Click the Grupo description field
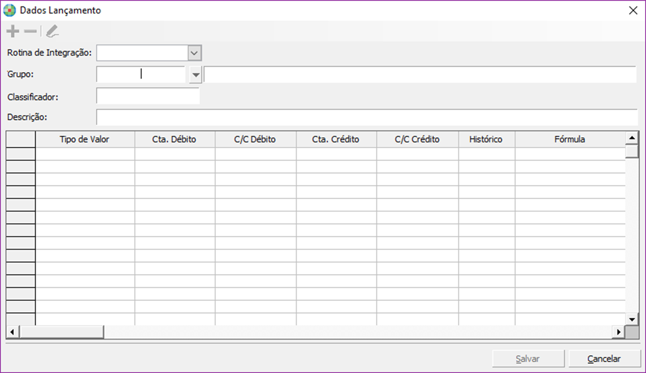This screenshot has height=373, width=646. click(x=420, y=74)
